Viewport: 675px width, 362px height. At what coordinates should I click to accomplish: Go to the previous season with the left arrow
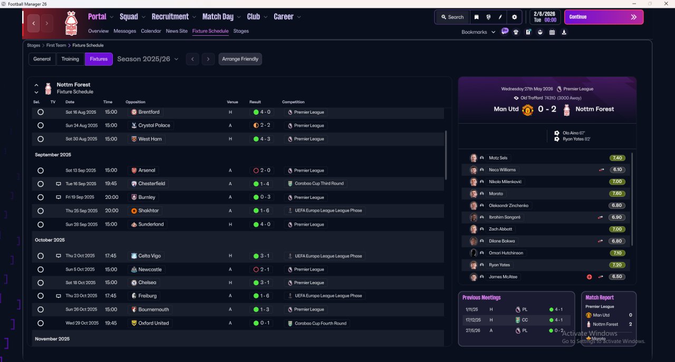(192, 59)
